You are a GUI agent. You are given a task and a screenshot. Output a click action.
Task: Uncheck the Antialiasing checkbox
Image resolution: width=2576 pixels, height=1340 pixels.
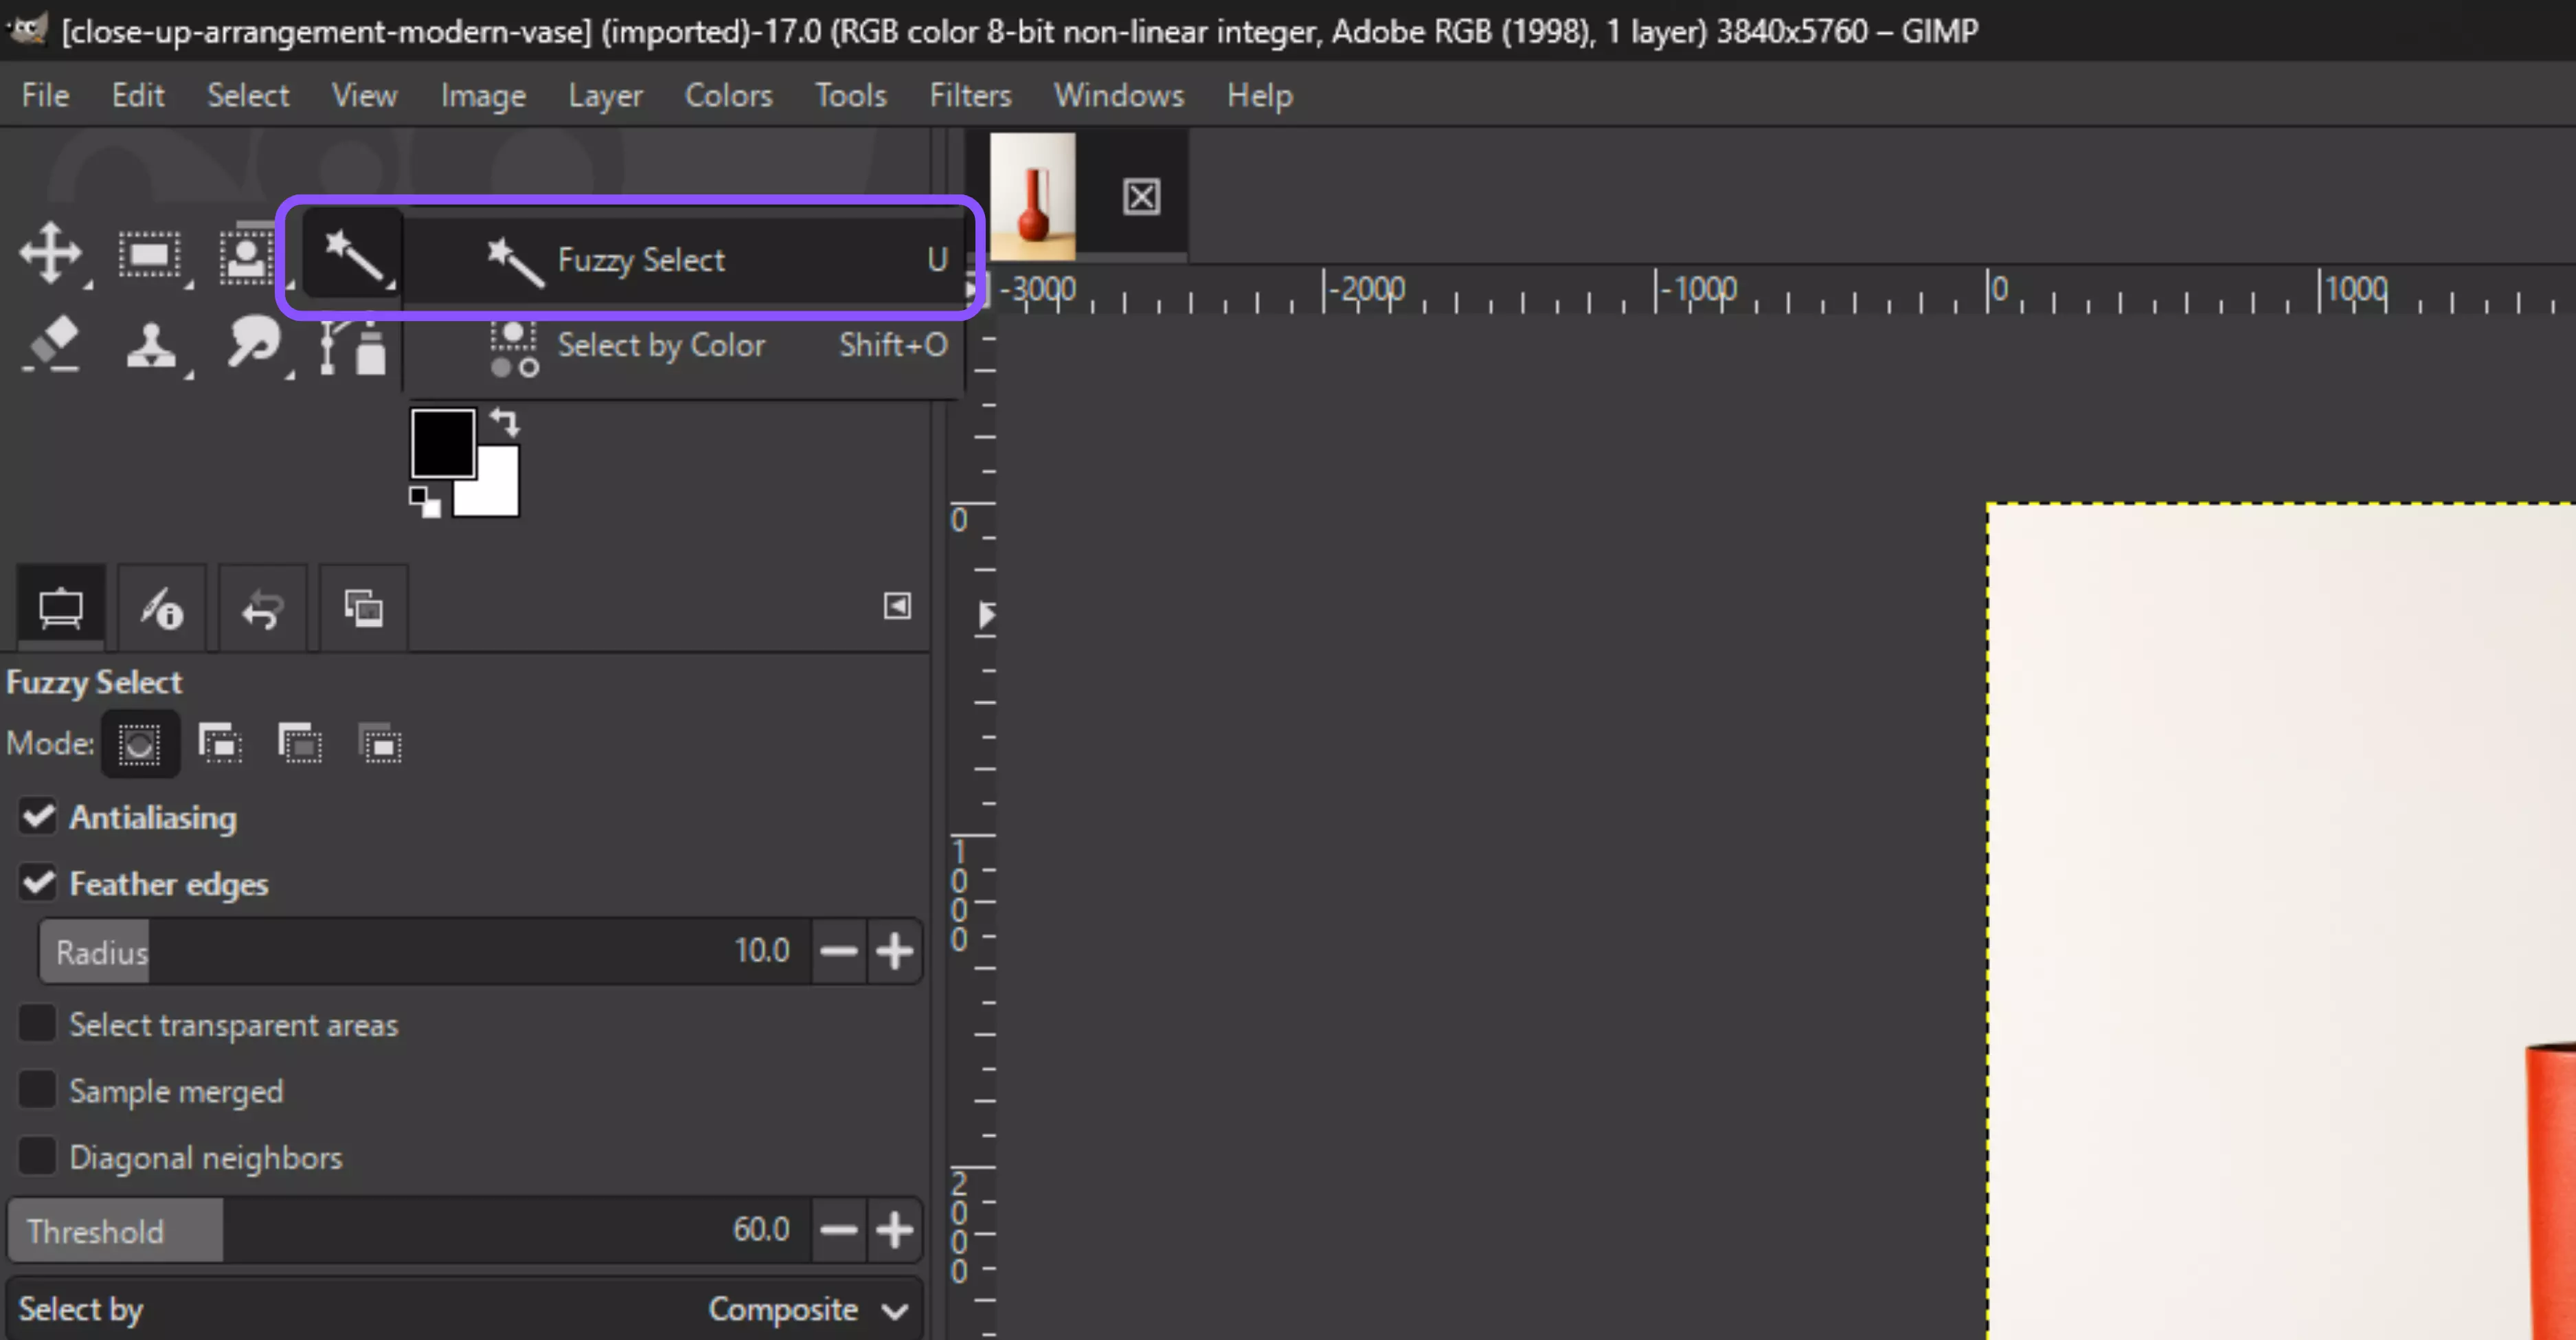(38, 817)
